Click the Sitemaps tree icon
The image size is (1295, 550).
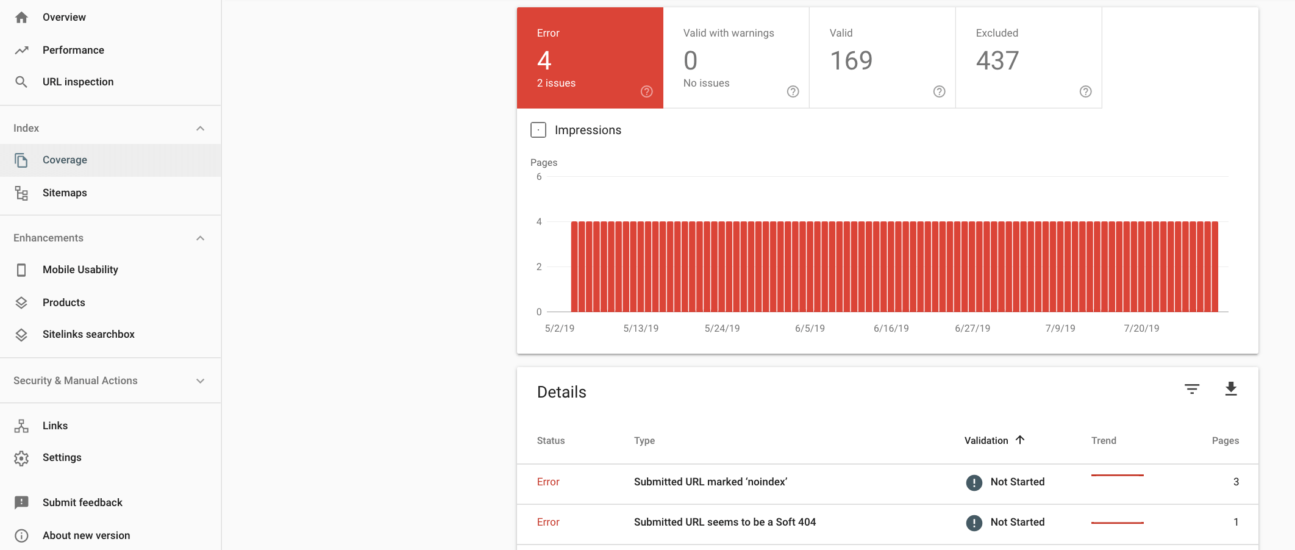tap(21, 193)
